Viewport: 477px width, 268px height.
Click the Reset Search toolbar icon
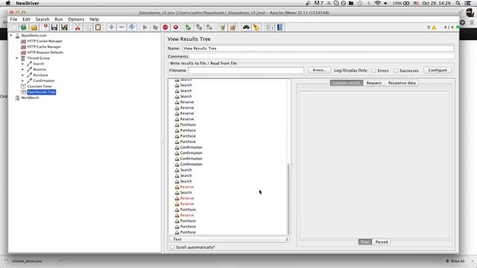(256, 28)
